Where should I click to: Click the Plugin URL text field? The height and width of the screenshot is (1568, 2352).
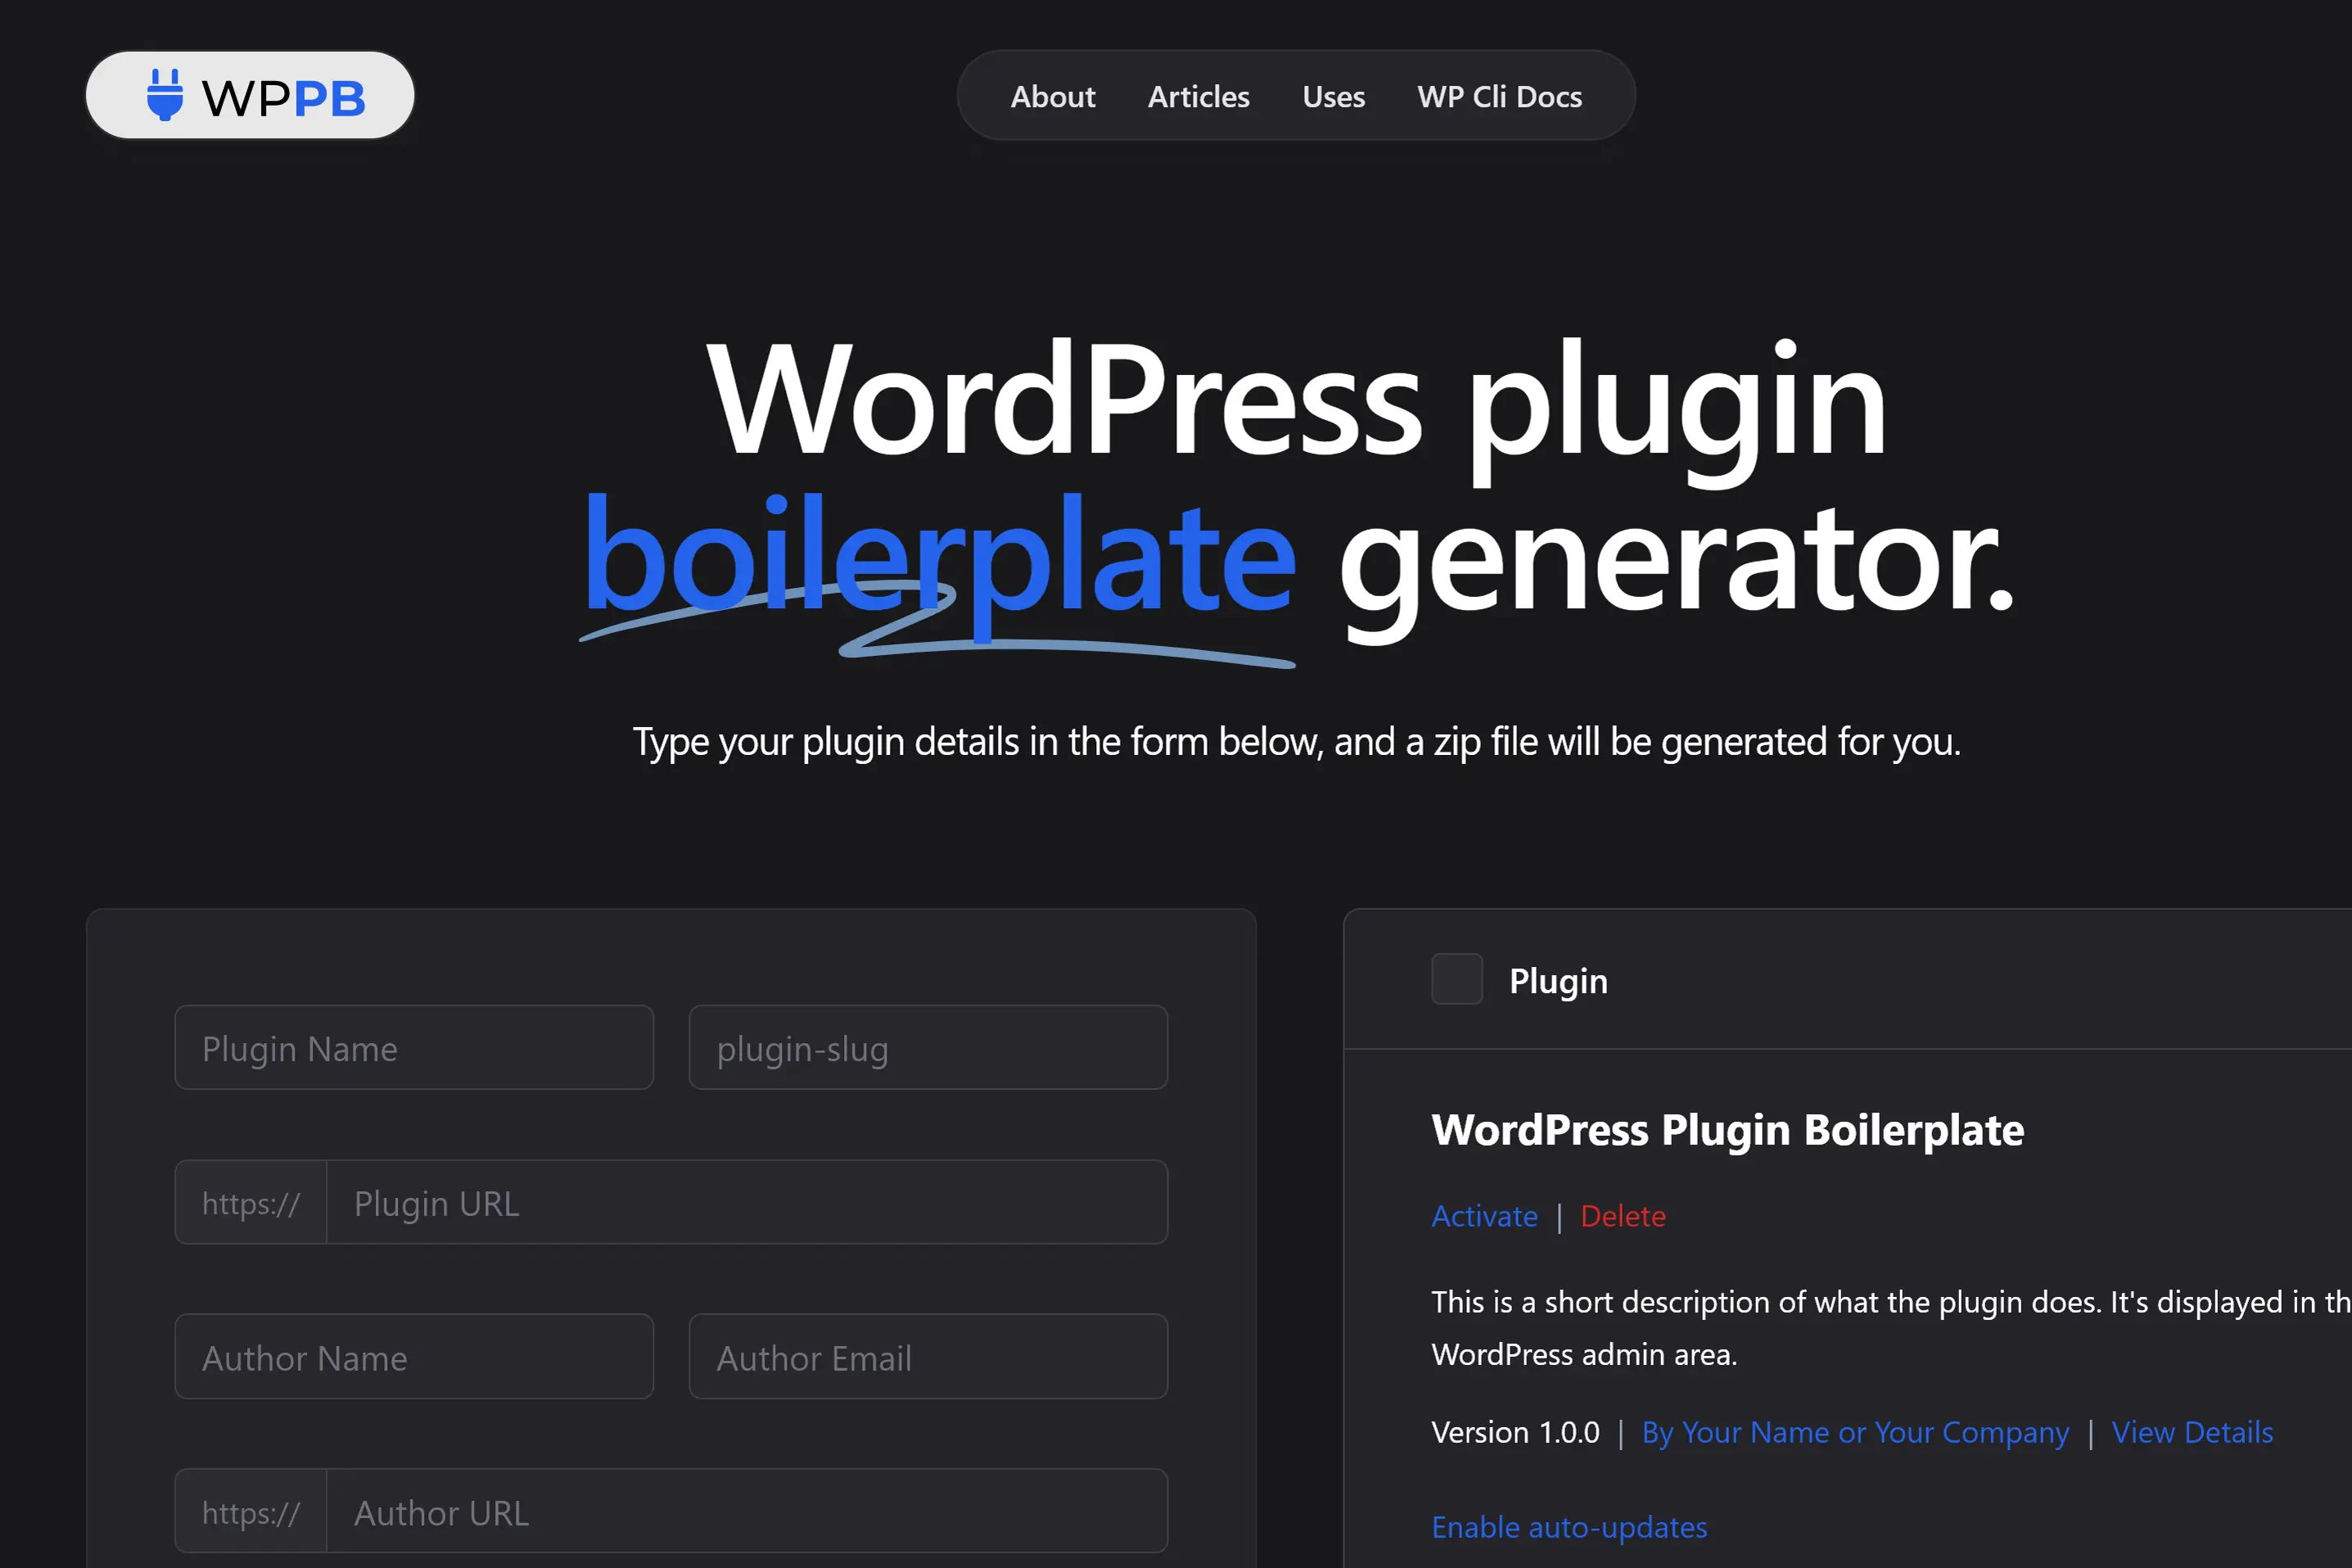pos(746,1203)
